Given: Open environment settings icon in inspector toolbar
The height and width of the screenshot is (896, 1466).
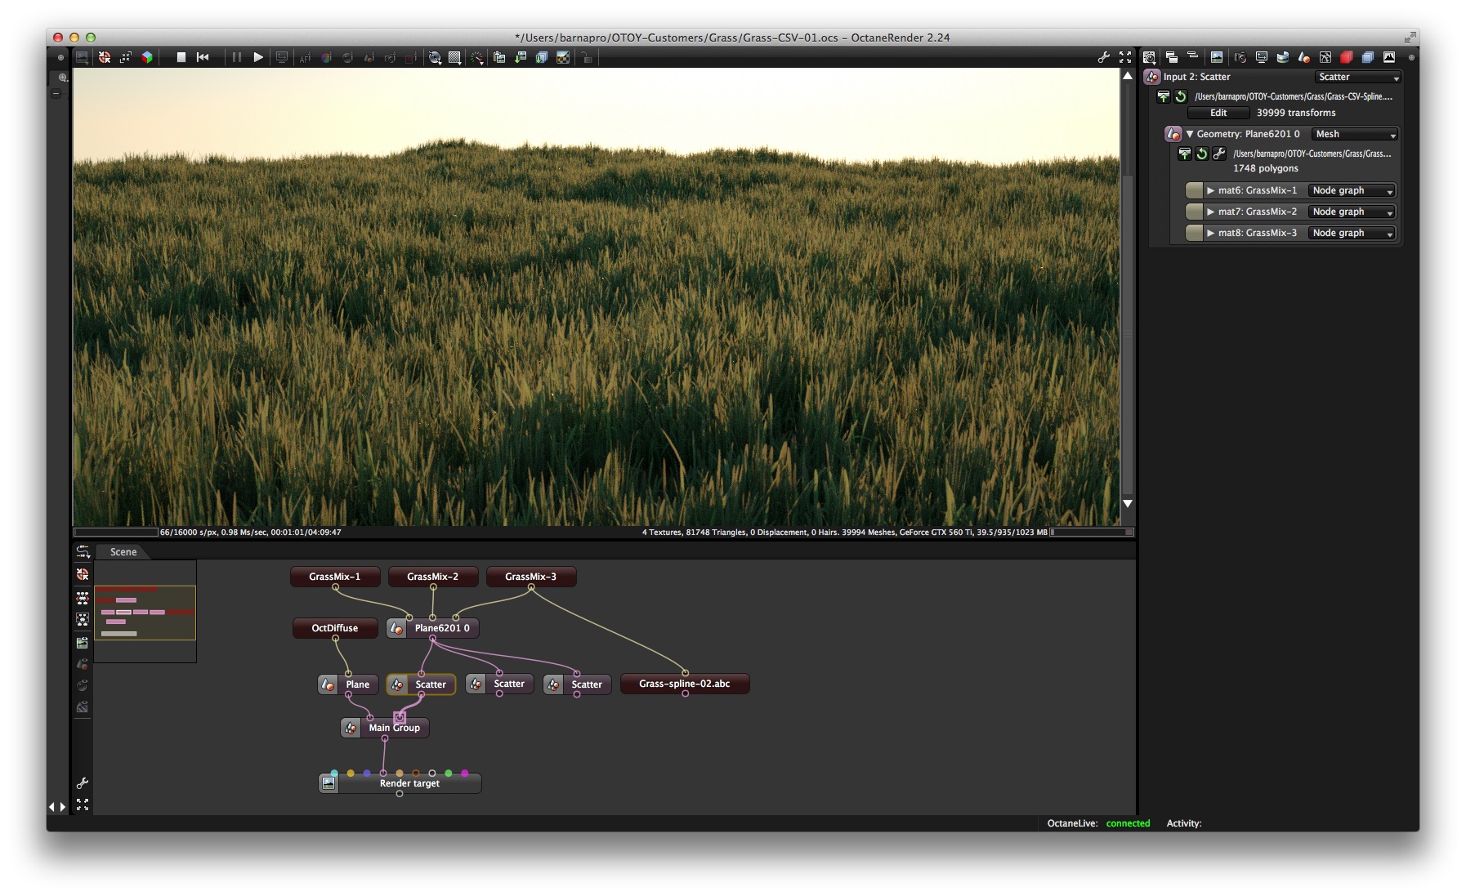Looking at the screenshot, I should click(1282, 57).
